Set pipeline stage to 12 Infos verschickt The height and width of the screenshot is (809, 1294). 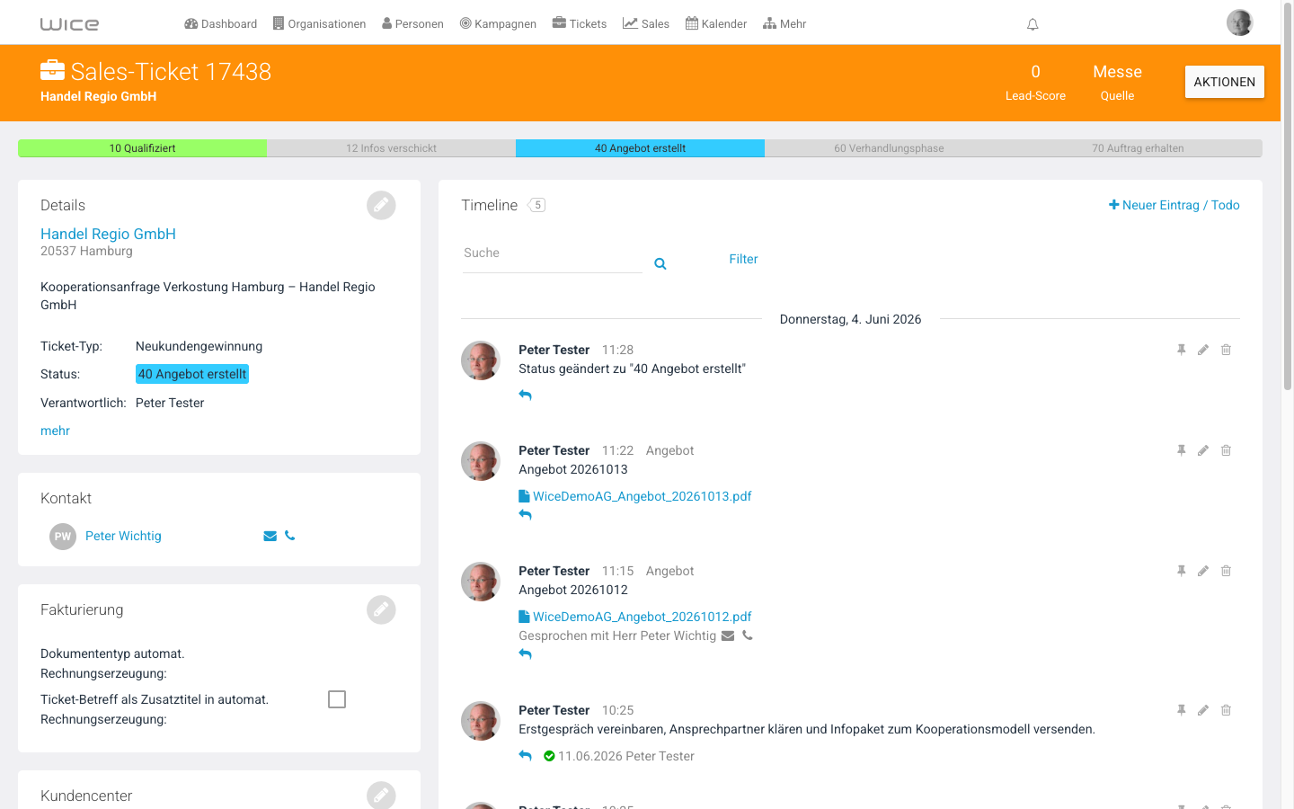click(391, 148)
